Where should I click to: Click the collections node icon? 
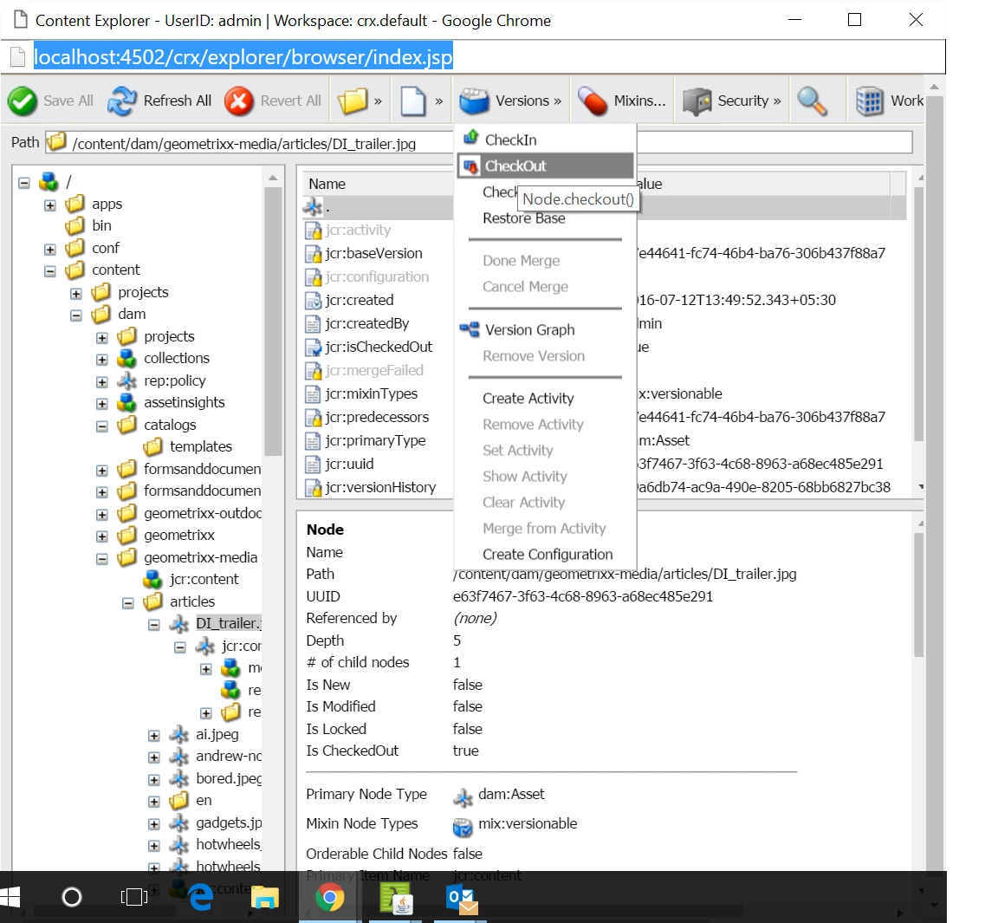(x=126, y=359)
